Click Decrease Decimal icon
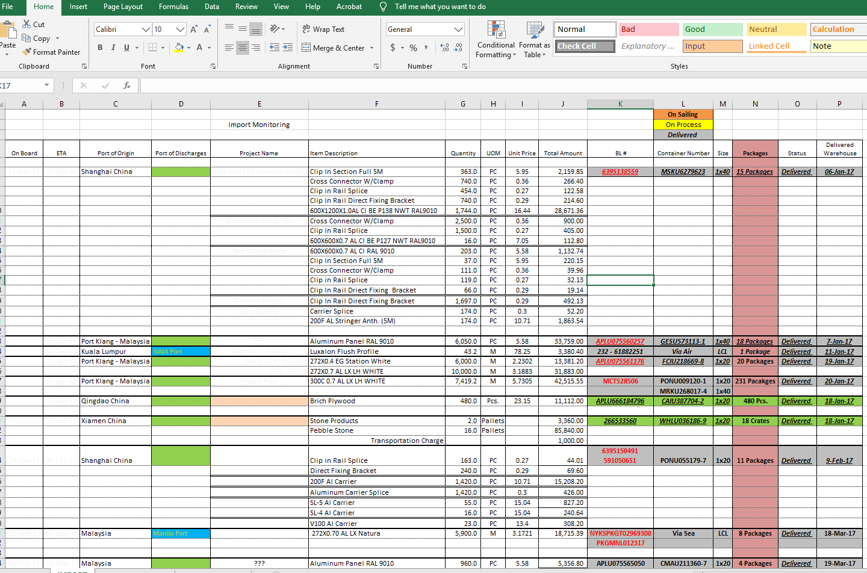The height and width of the screenshot is (573, 867). [458, 48]
